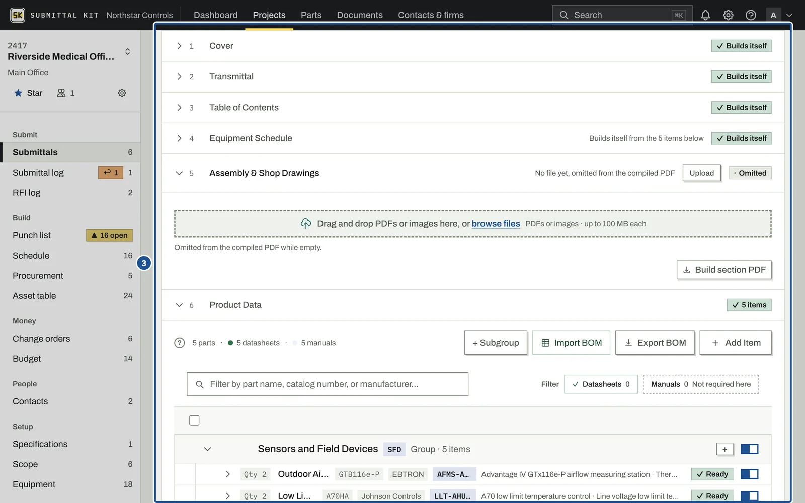Open the Documents tab
Screen dimensions: 805x503
coord(360,15)
